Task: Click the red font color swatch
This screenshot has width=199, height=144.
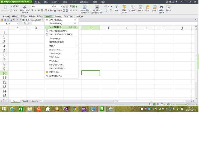Action: click(55, 11)
